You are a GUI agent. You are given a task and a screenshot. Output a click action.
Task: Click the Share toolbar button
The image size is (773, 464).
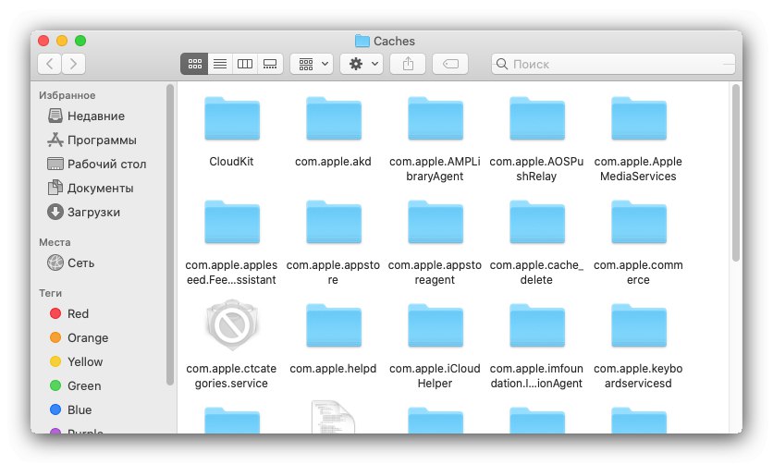pos(408,64)
